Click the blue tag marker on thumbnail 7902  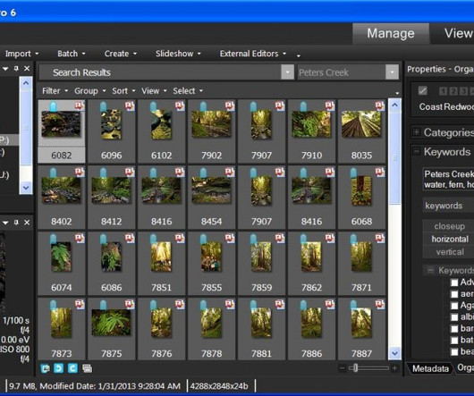point(203,106)
